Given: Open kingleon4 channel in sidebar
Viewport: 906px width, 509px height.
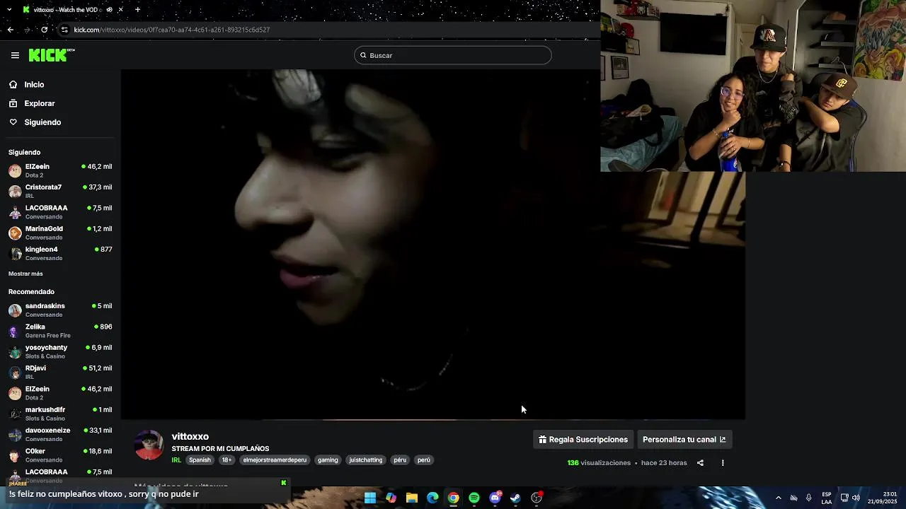Looking at the screenshot, I should [x=60, y=253].
